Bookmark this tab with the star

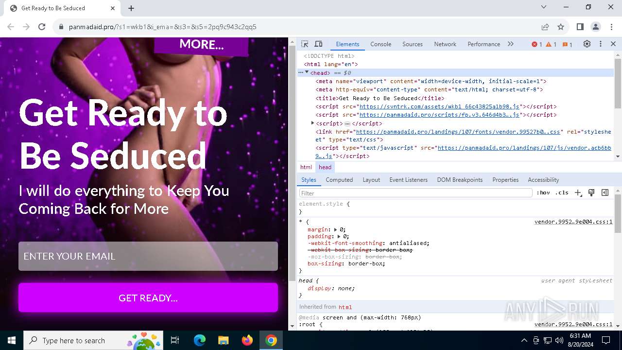(x=561, y=27)
